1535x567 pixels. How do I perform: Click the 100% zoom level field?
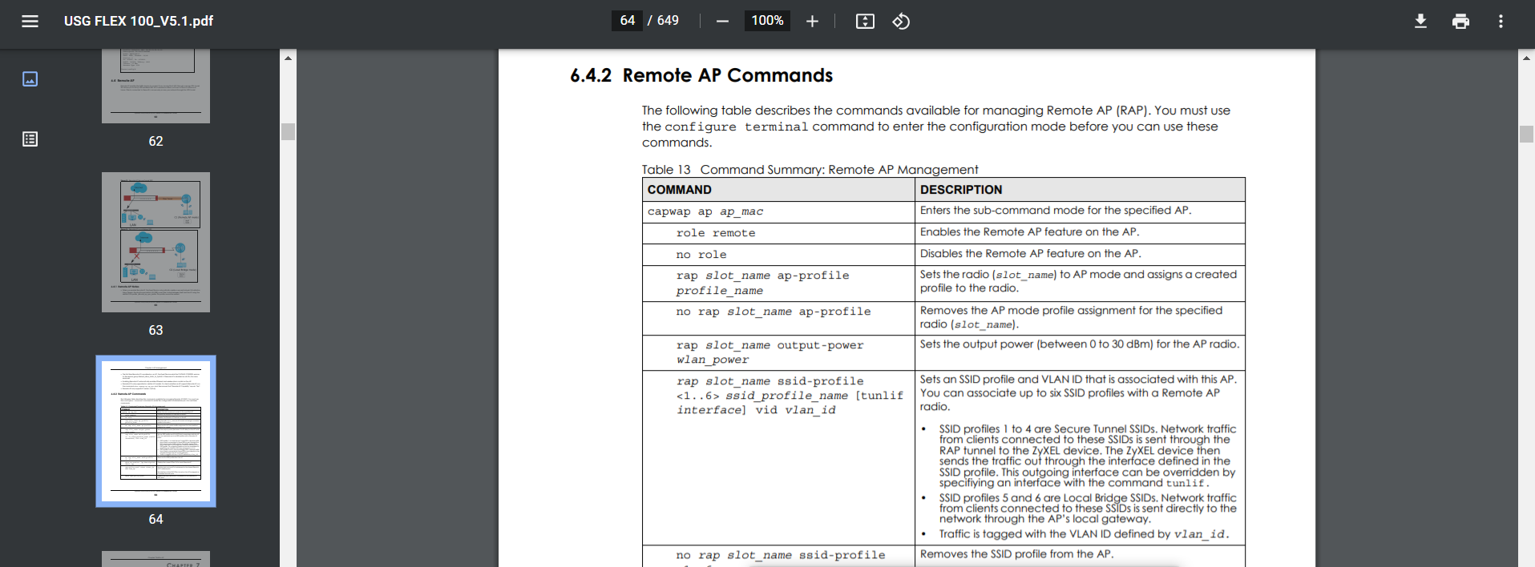click(x=767, y=21)
